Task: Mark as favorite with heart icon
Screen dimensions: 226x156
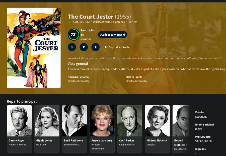Action: (84, 47)
